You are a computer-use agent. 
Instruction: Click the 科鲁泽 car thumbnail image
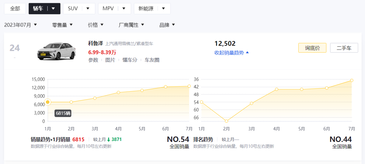tap(56, 51)
